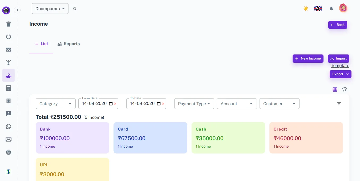Open the user avatar menu
The width and height of the screenshot is (360, 181).
[343, 8]
